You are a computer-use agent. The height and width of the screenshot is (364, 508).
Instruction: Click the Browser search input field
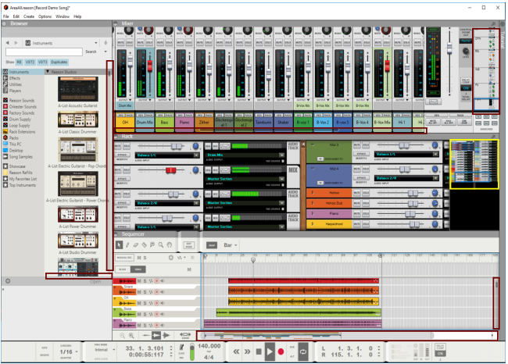[44, 52]
